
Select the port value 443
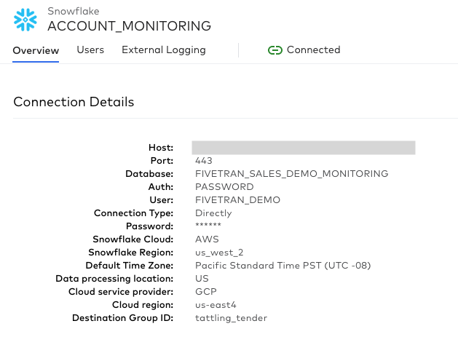[x=204, y=161]
